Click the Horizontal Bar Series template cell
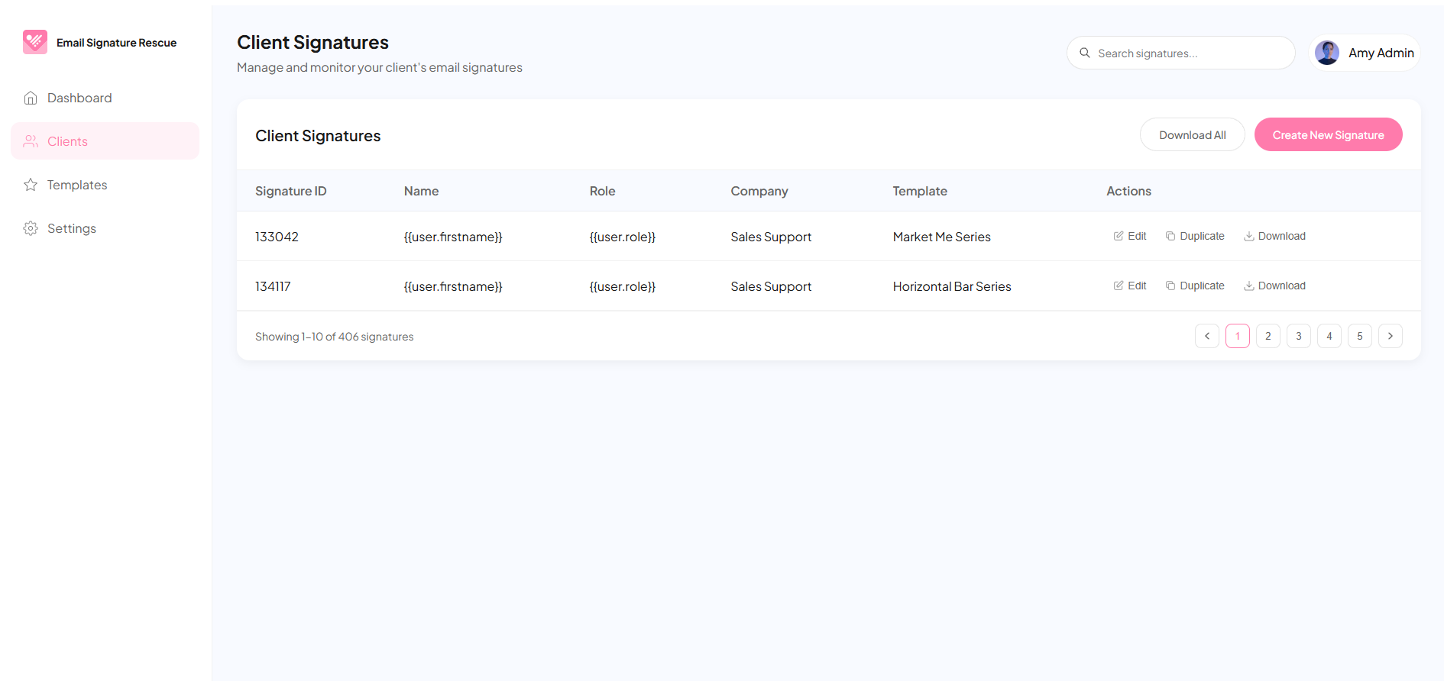The height and width of the screenshot is (681, 1444). tap(952, 286)
